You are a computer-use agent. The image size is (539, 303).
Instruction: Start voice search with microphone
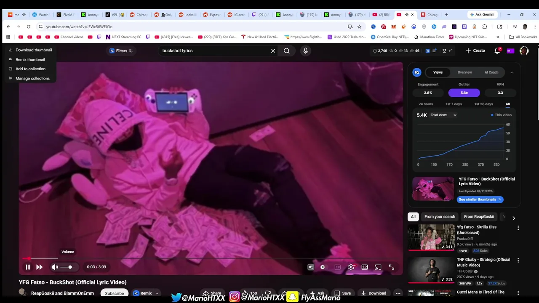(x=306, y=50)
